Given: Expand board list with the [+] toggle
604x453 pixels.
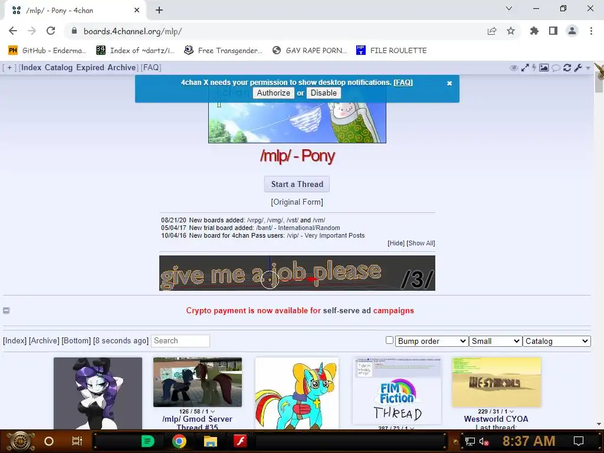Looking at the screenshot, I should click(9, 67).
